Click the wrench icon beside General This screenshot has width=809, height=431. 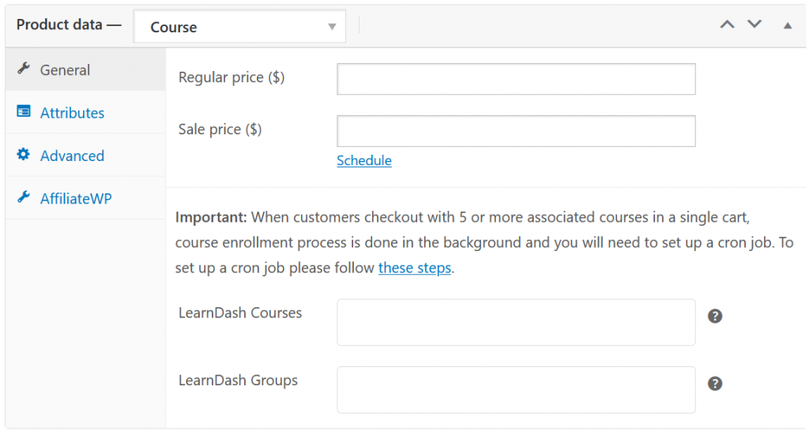(23, 69)
